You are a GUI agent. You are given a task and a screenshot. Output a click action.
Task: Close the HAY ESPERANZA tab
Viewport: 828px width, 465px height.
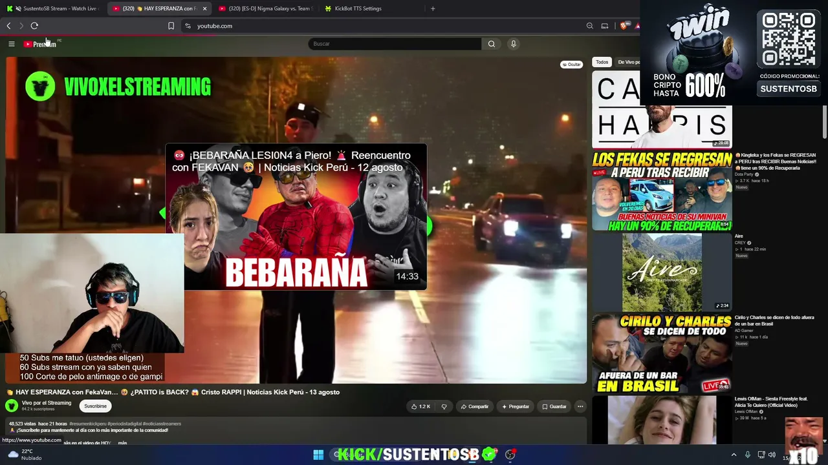204,8
